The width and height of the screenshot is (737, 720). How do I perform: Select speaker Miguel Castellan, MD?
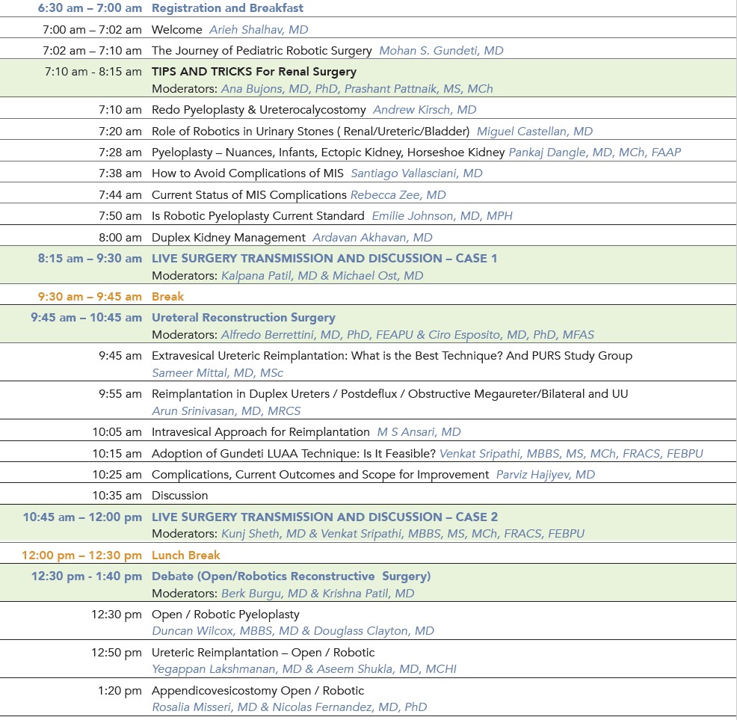coord(534,132)
